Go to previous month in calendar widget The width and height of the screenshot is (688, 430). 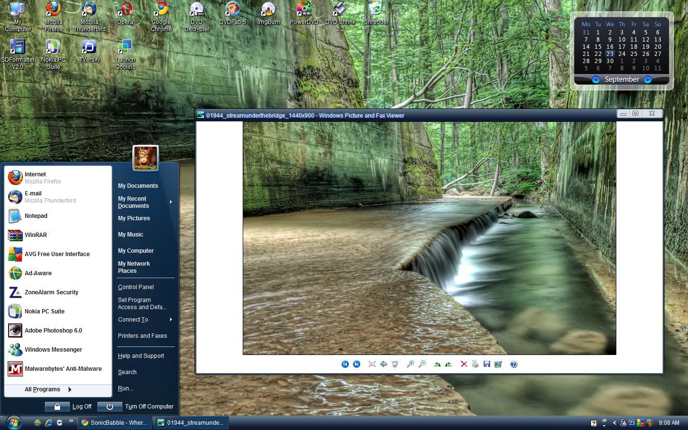pos(595,80)
